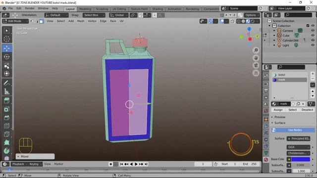Expand the Move operator panel

pyautogui.click(x=35, y=156)
